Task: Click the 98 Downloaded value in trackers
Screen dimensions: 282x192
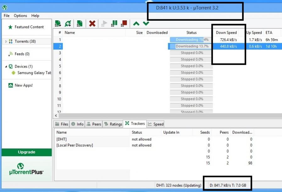Action: pos(250,163)
